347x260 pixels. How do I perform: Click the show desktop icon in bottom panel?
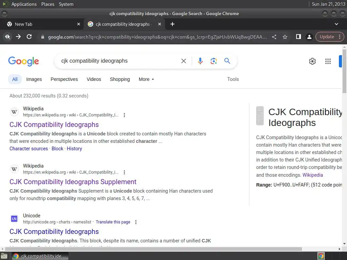pyautogui.click(x=4, y=256)
